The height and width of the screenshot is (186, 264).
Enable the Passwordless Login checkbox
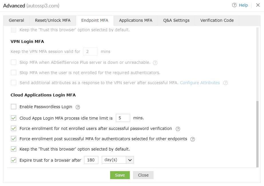pos(13,107)
